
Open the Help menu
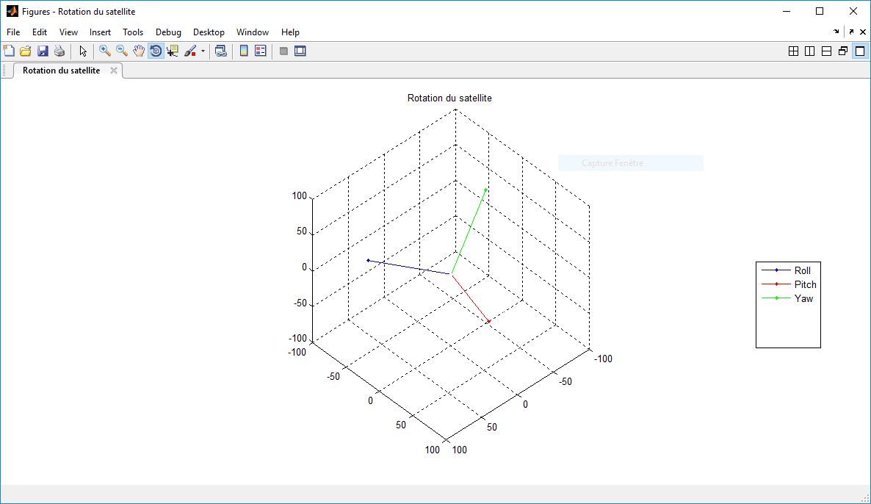click(x=290, y=32)
